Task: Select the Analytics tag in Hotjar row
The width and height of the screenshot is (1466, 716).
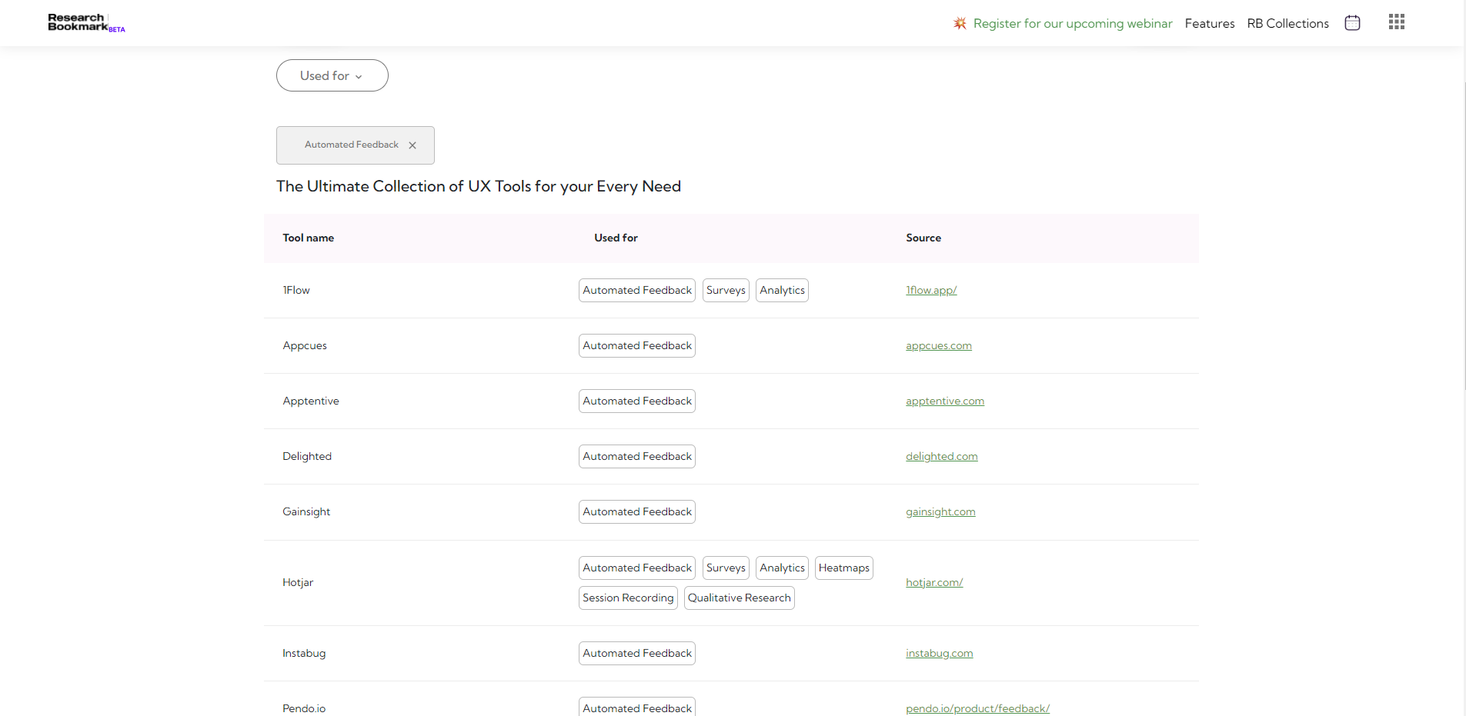Action: (x=782, y=568)
